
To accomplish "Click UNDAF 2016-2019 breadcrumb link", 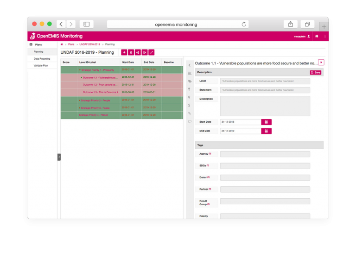I will click(90, 44).
